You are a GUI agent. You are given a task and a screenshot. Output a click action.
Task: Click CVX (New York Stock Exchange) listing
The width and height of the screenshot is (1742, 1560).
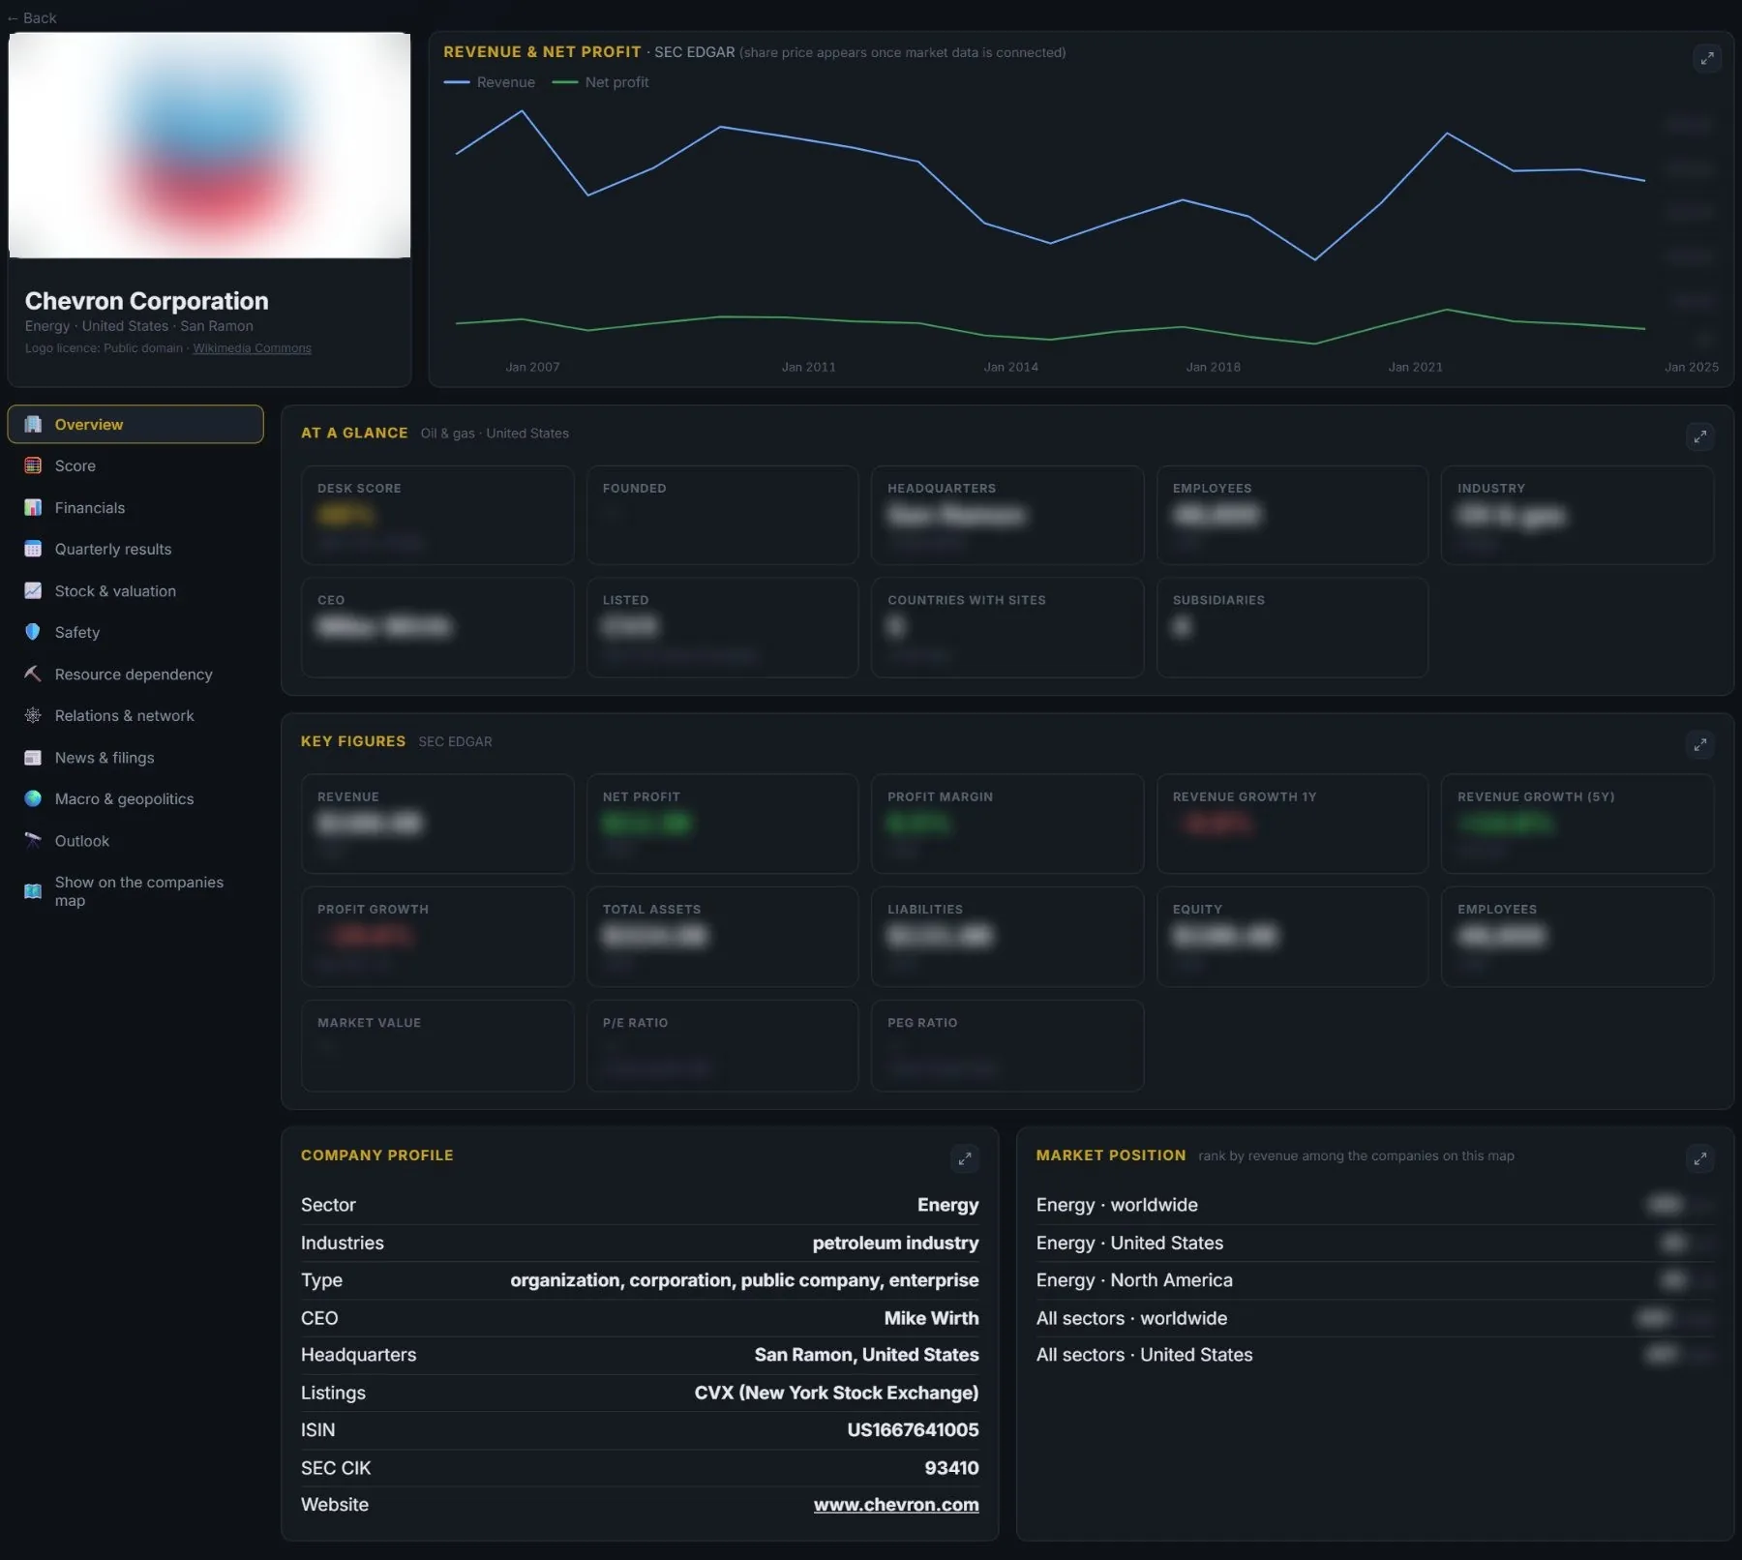coord(836,1393)
